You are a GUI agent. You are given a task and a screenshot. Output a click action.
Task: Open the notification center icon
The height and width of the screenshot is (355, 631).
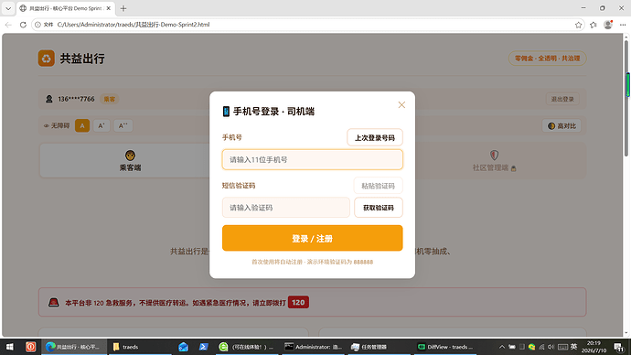[x=618, y=347]
